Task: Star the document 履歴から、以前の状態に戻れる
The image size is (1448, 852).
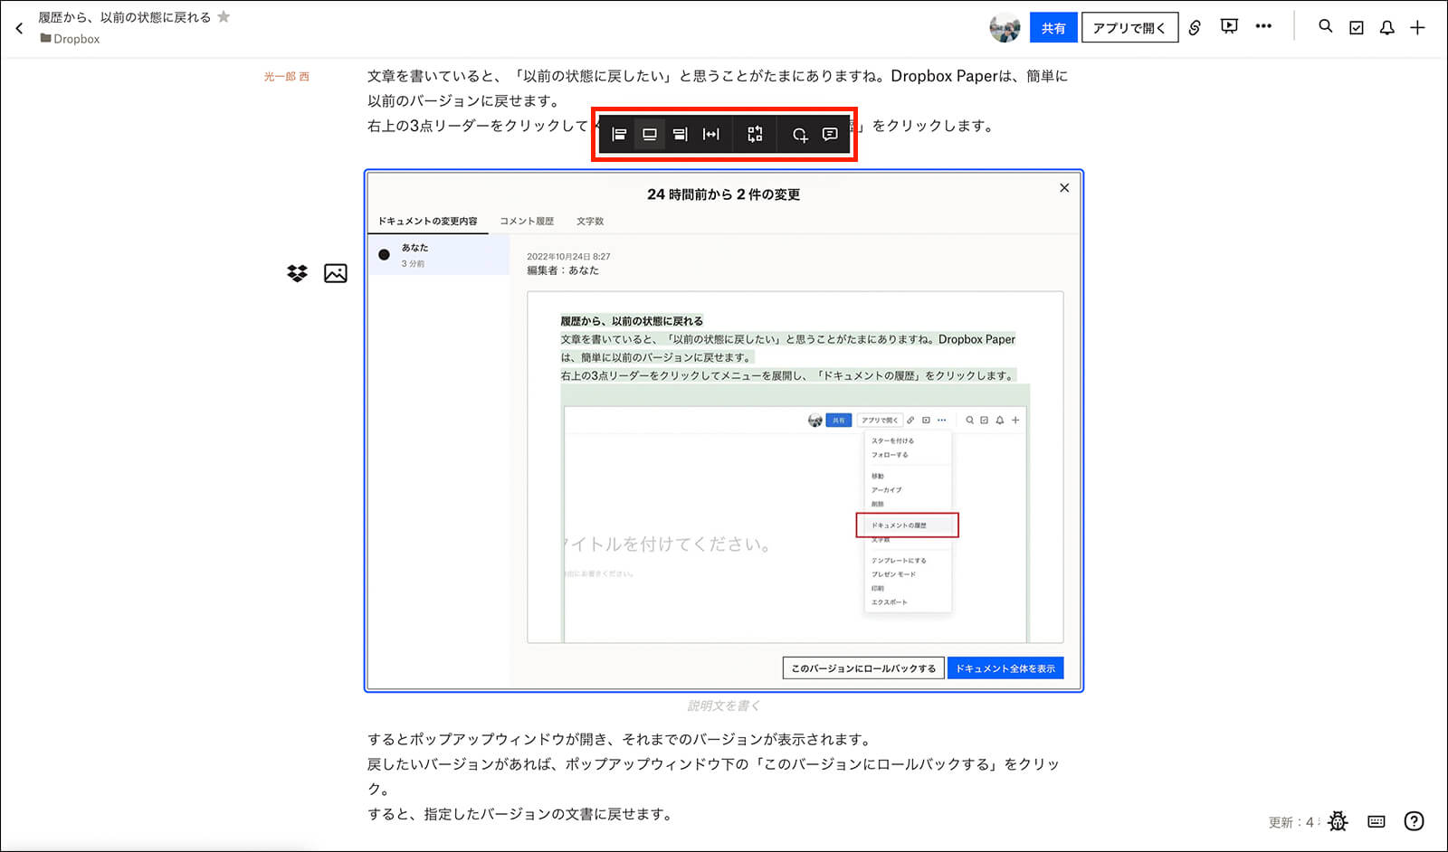Action: pyautogui.click(x=224, y=17)
